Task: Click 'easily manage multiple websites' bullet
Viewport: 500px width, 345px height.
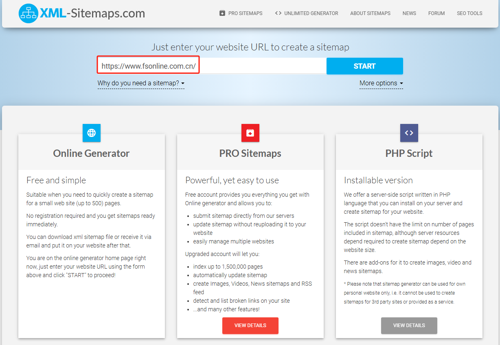Action: click(x=234, y=241)
